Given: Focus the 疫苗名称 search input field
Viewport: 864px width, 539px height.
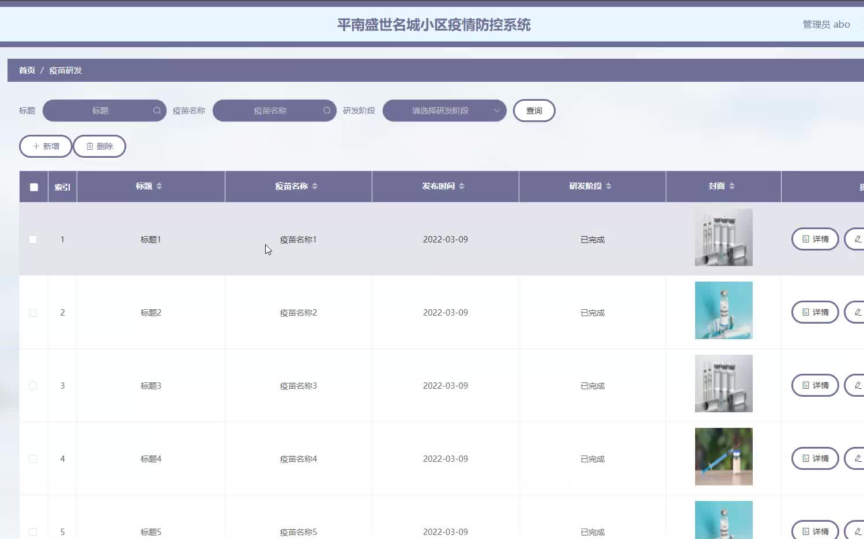Looking at the screenshot, I should (x=274, y=111).
